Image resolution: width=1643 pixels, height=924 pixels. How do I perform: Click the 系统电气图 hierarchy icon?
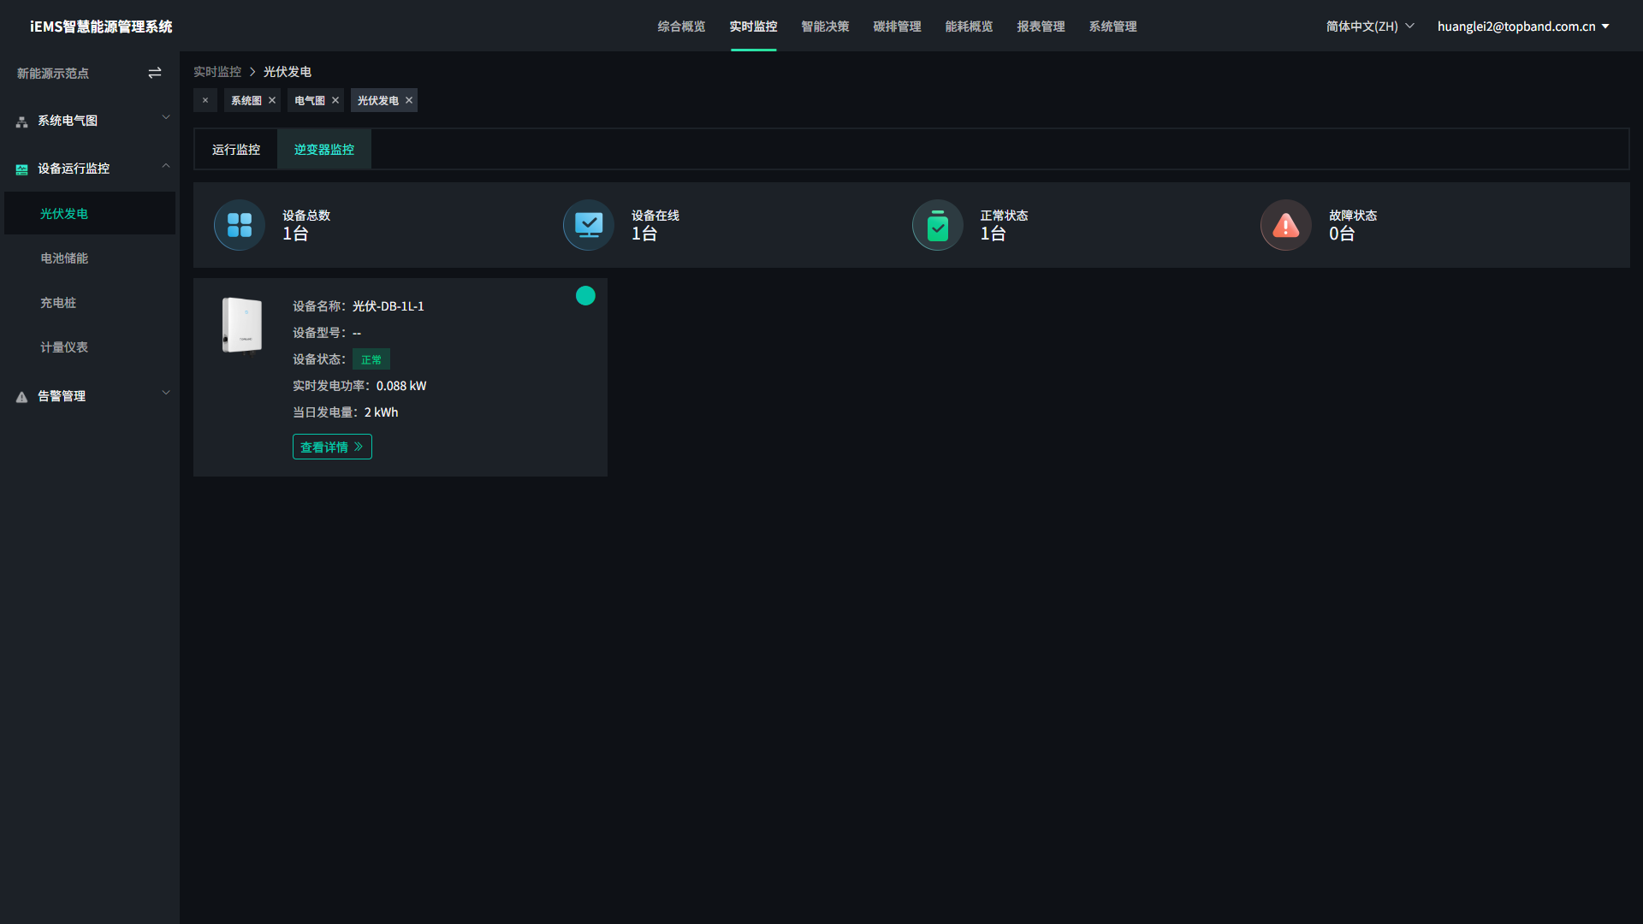pos(22,121)
